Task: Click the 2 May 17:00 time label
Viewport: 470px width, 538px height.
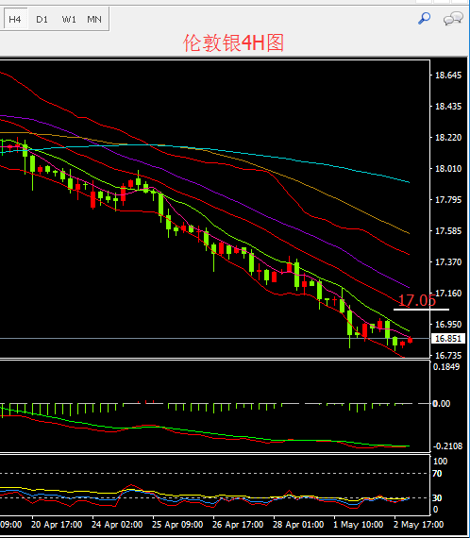Action: pos(419,525)
